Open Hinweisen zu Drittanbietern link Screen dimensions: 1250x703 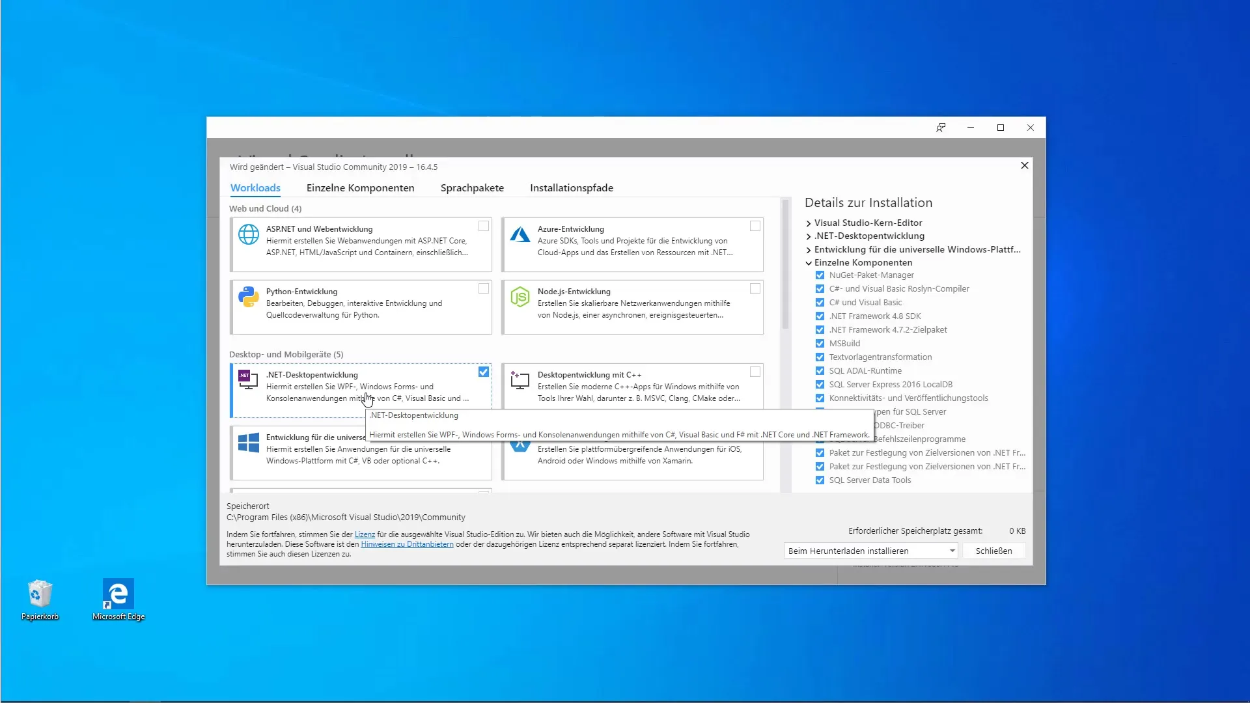click(408, 544)
